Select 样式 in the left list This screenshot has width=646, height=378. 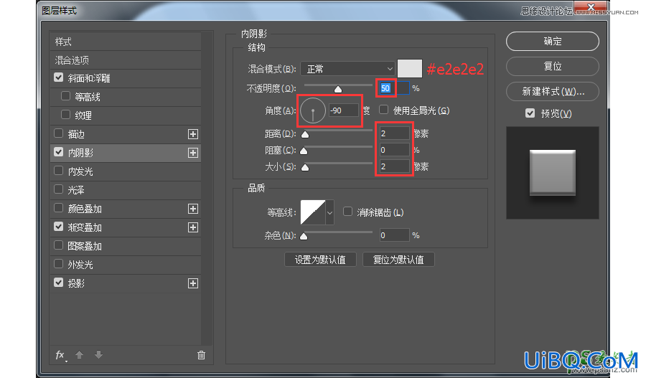[x=125, y=42]
